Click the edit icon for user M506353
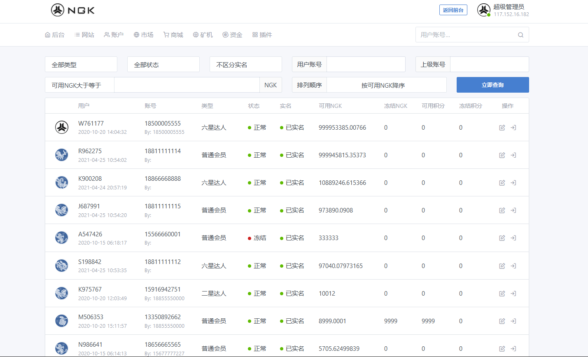This screenshot has height=357, width=588. (502, 321)
